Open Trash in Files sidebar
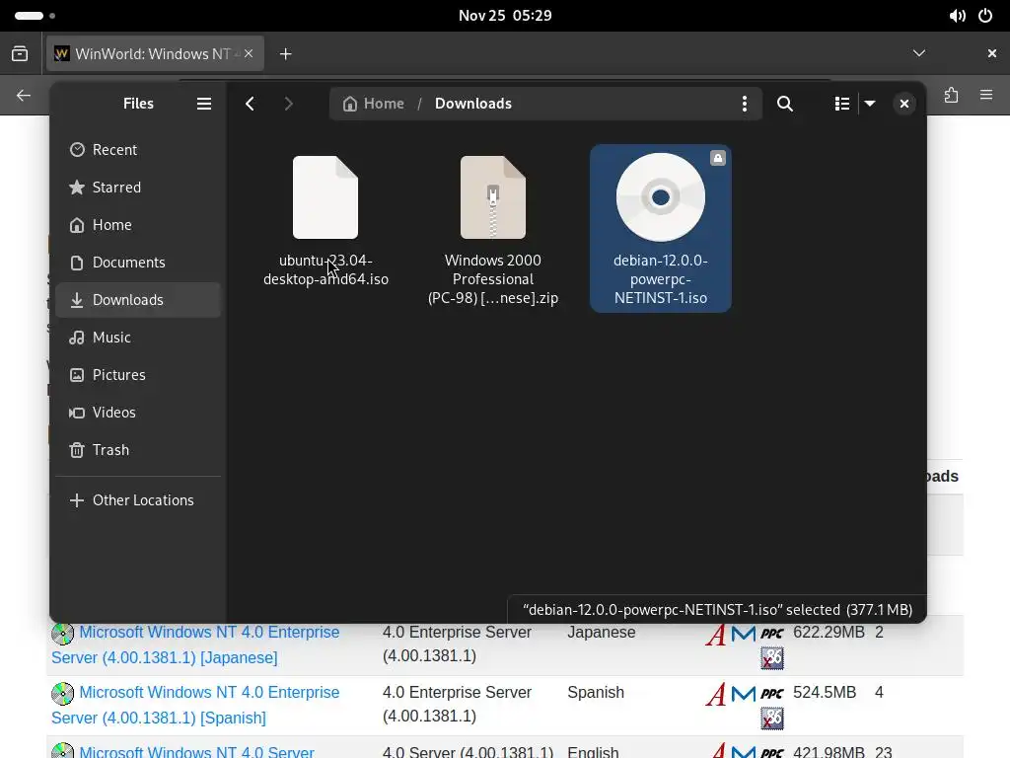Viewport: 1010px width, 758px height. pyautogui.click(x=138, y=450)
